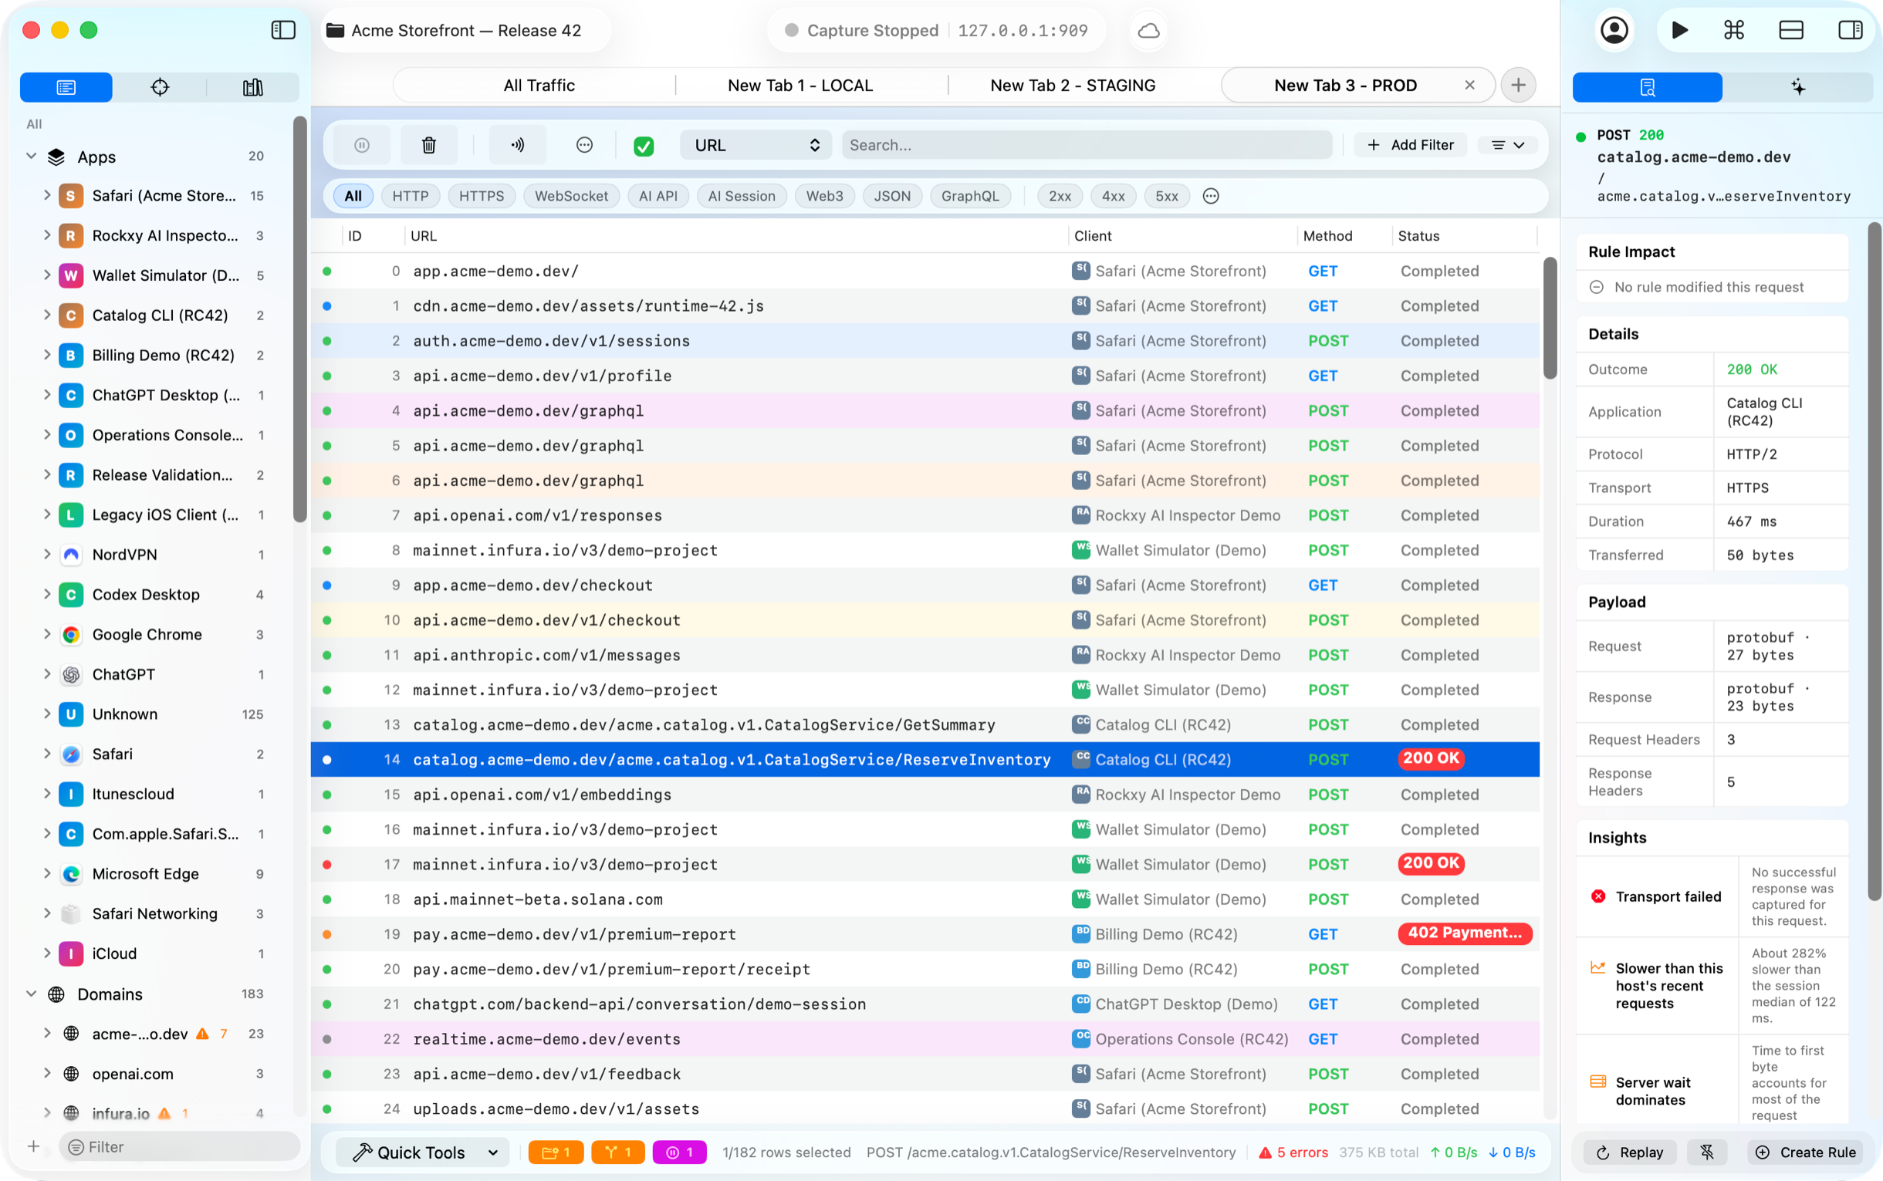The image size is (1883, 1181).
Task: Toggle the left sidebar panel icon
Action: [x=283, y=30]
